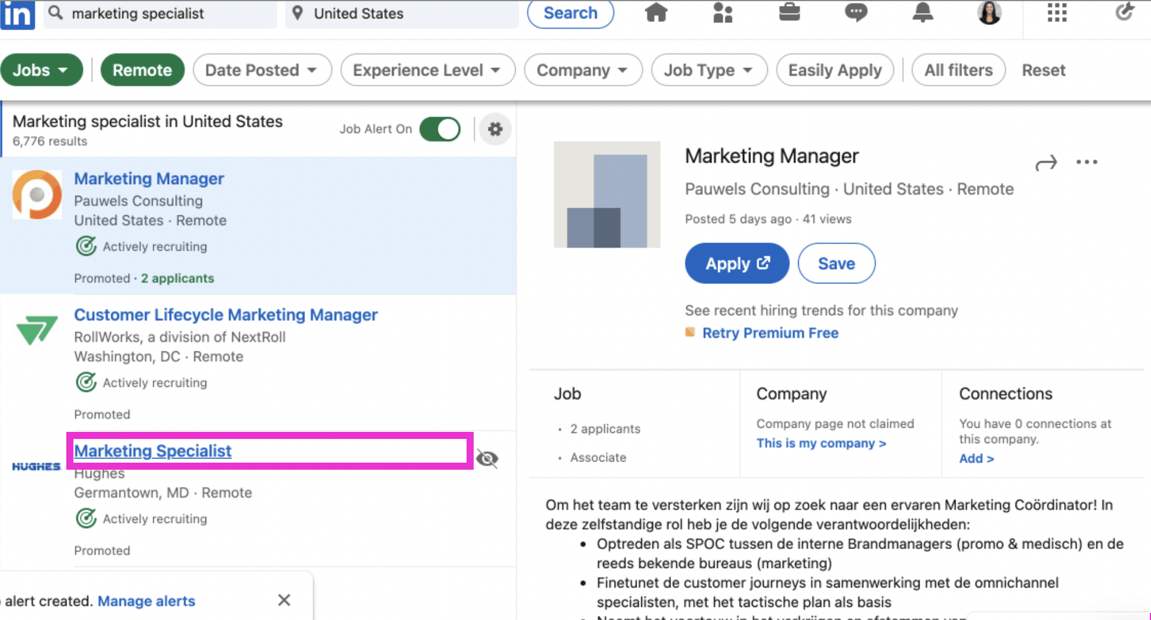This screenshot has width=1151, height=620.
Task: Click the location pin icon
Action: click(298, 12)
